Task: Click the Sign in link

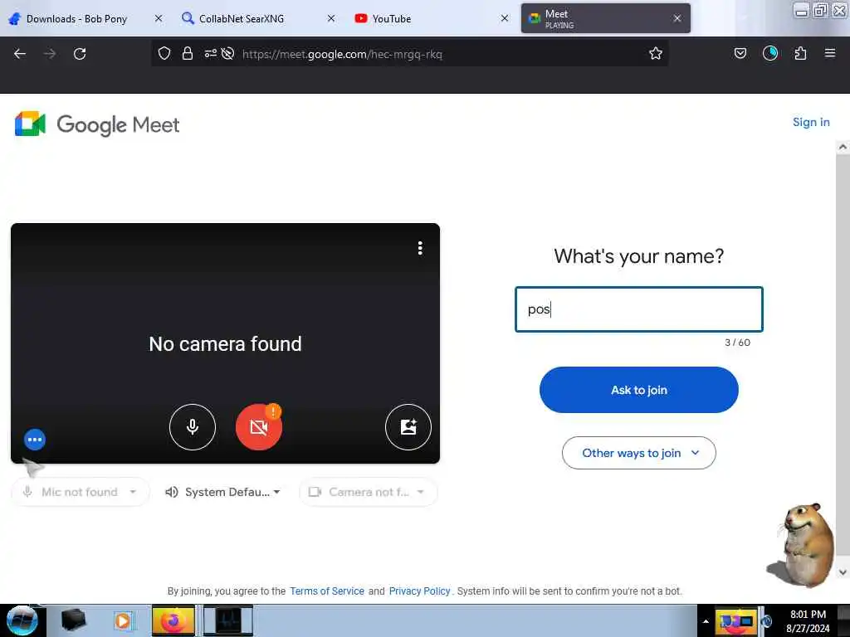Action: click(811, 122)
